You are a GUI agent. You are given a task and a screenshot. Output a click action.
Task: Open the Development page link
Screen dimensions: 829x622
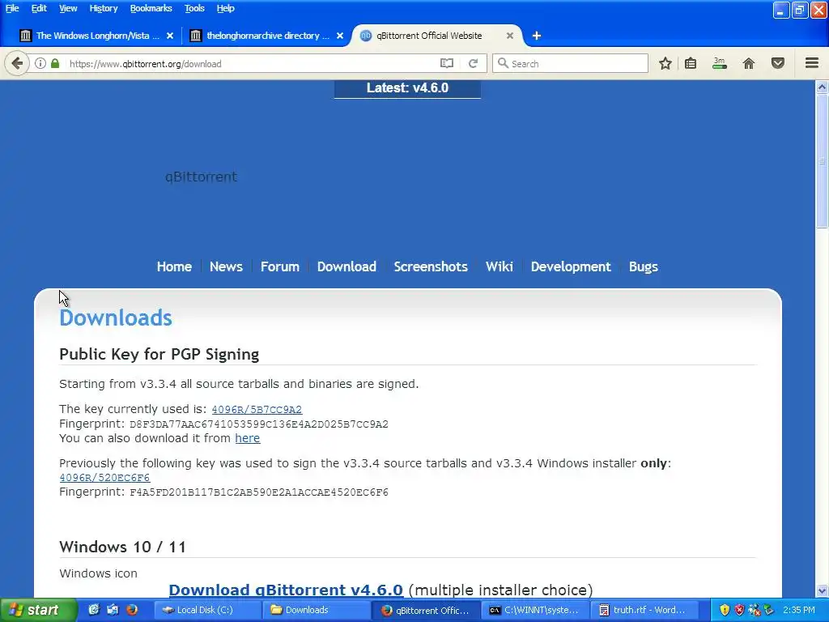coord(571,266)
